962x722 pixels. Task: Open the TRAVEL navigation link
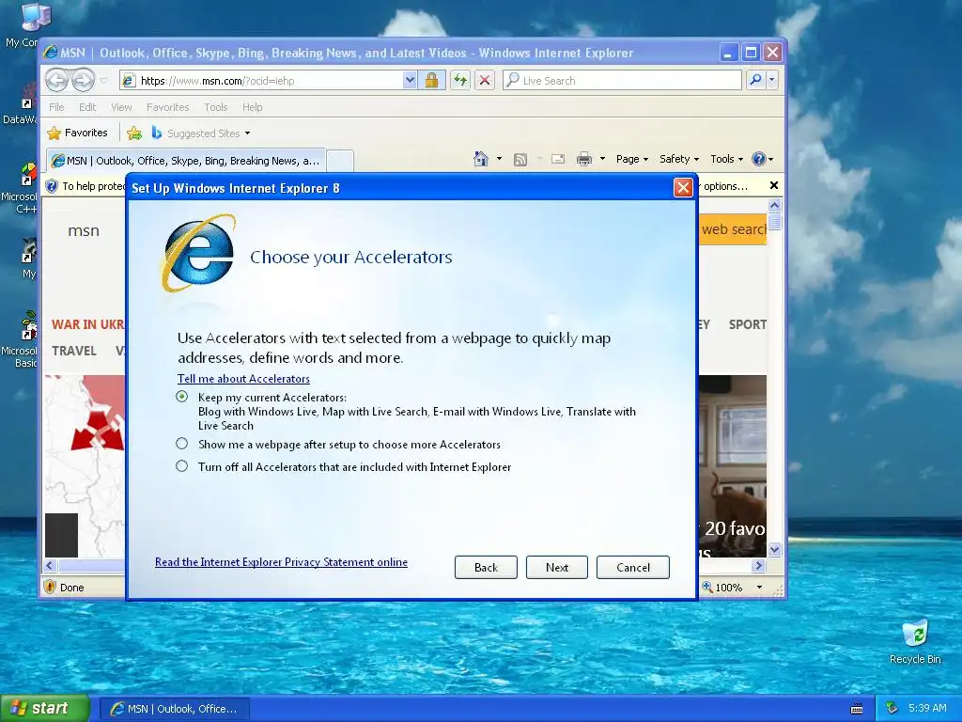(x=73, y=351)
